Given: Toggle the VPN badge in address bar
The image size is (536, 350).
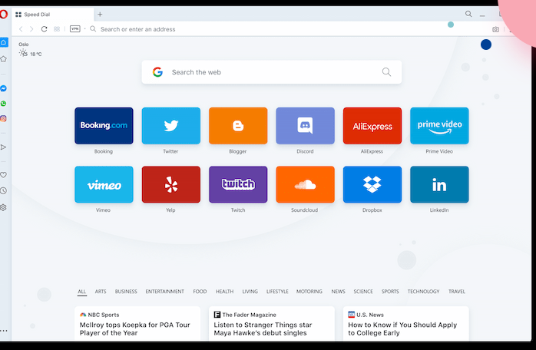Looking at the screenshot, I should [x=74, y=28].
